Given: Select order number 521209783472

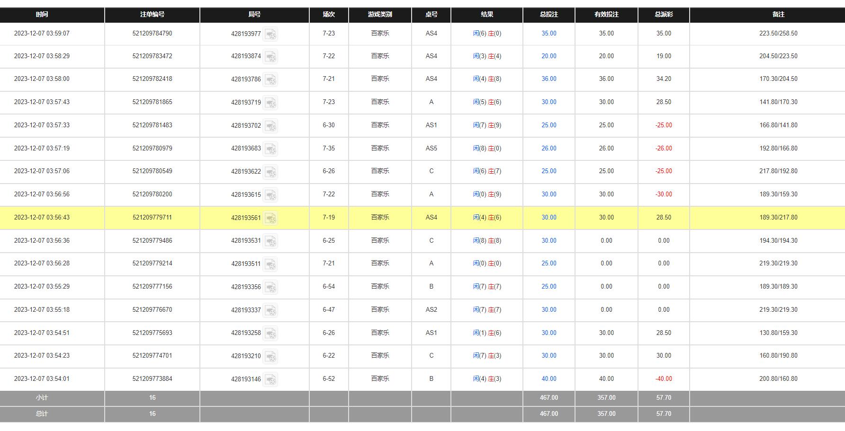Looking at the screenshot, I should [152, 56].
